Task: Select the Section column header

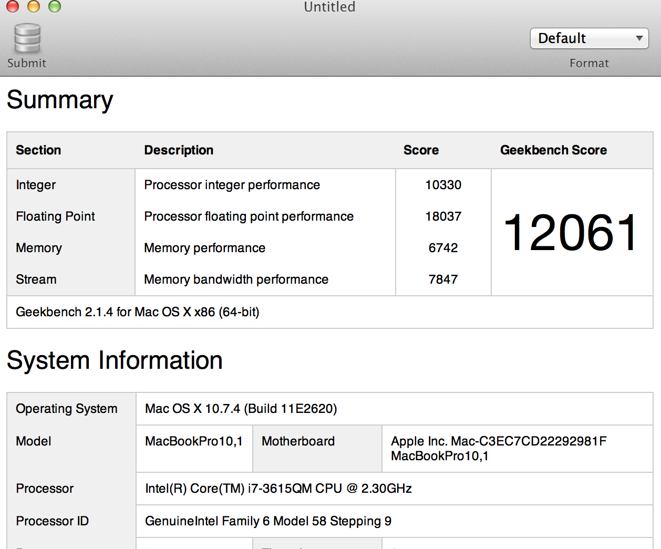Action: click(38, 150)
